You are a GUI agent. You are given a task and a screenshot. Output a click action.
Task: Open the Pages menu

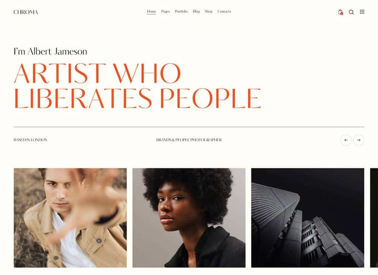click(x=165, y=11)
